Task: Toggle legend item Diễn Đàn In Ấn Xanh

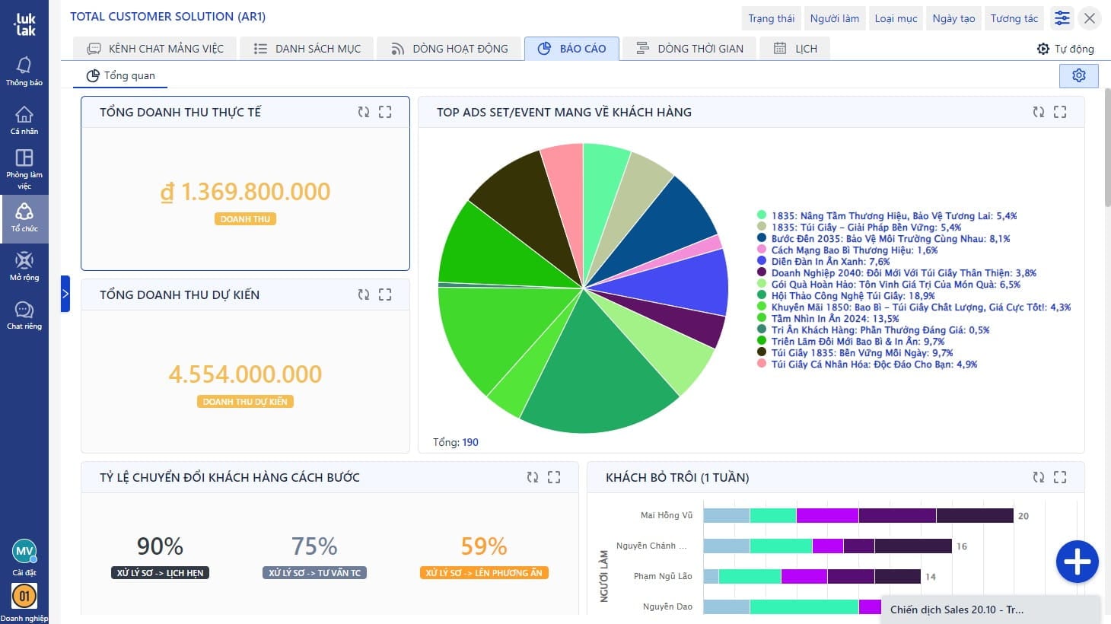Action: 829,262
